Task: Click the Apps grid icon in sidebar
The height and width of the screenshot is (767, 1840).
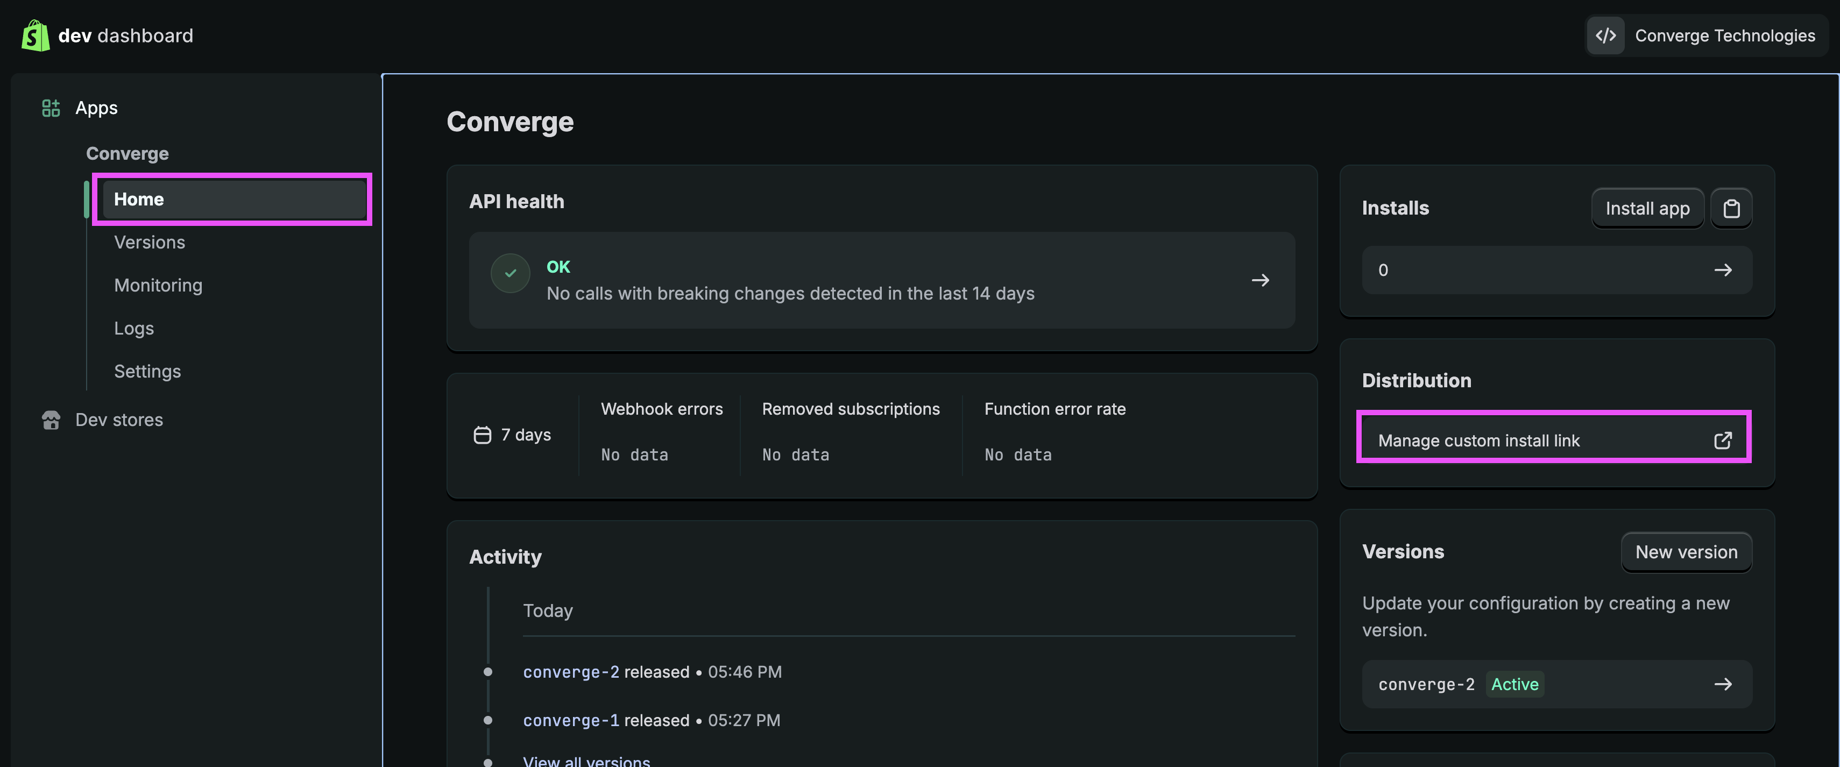Action: click(x=50, y=108)
